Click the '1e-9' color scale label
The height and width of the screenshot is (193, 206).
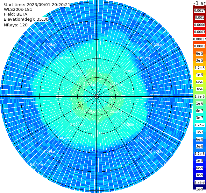pyautogui.click(x=200, y=189)
